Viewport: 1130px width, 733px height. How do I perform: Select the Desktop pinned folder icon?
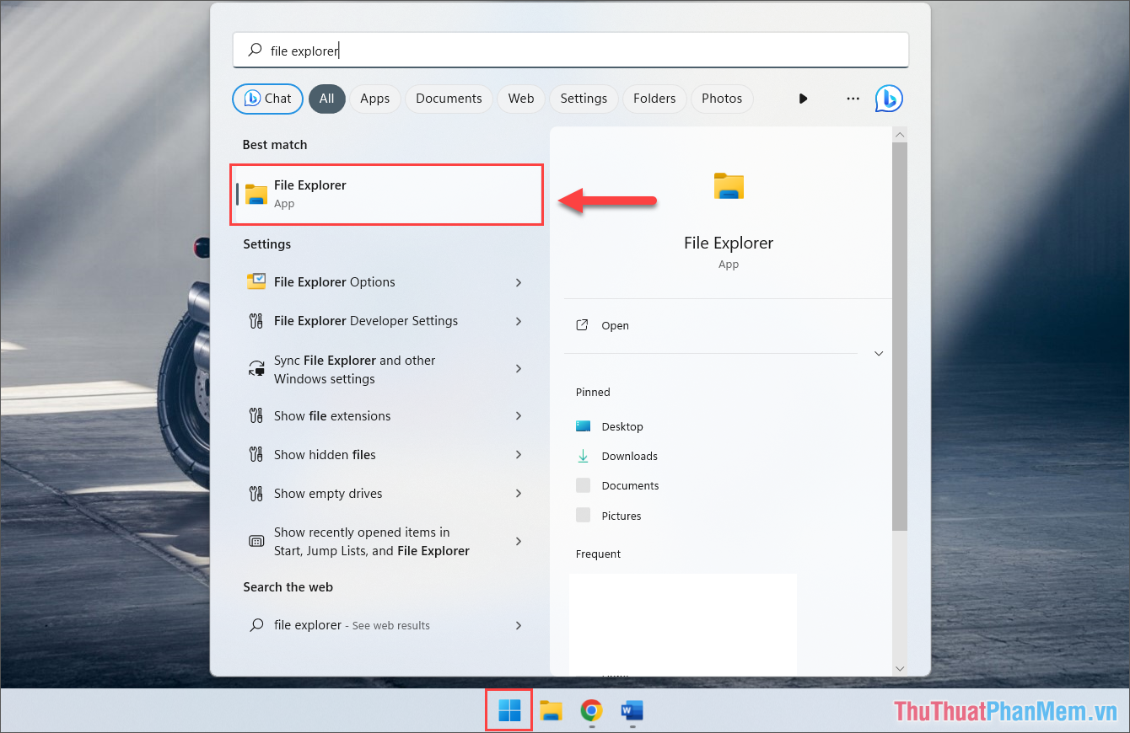point(583,426)
